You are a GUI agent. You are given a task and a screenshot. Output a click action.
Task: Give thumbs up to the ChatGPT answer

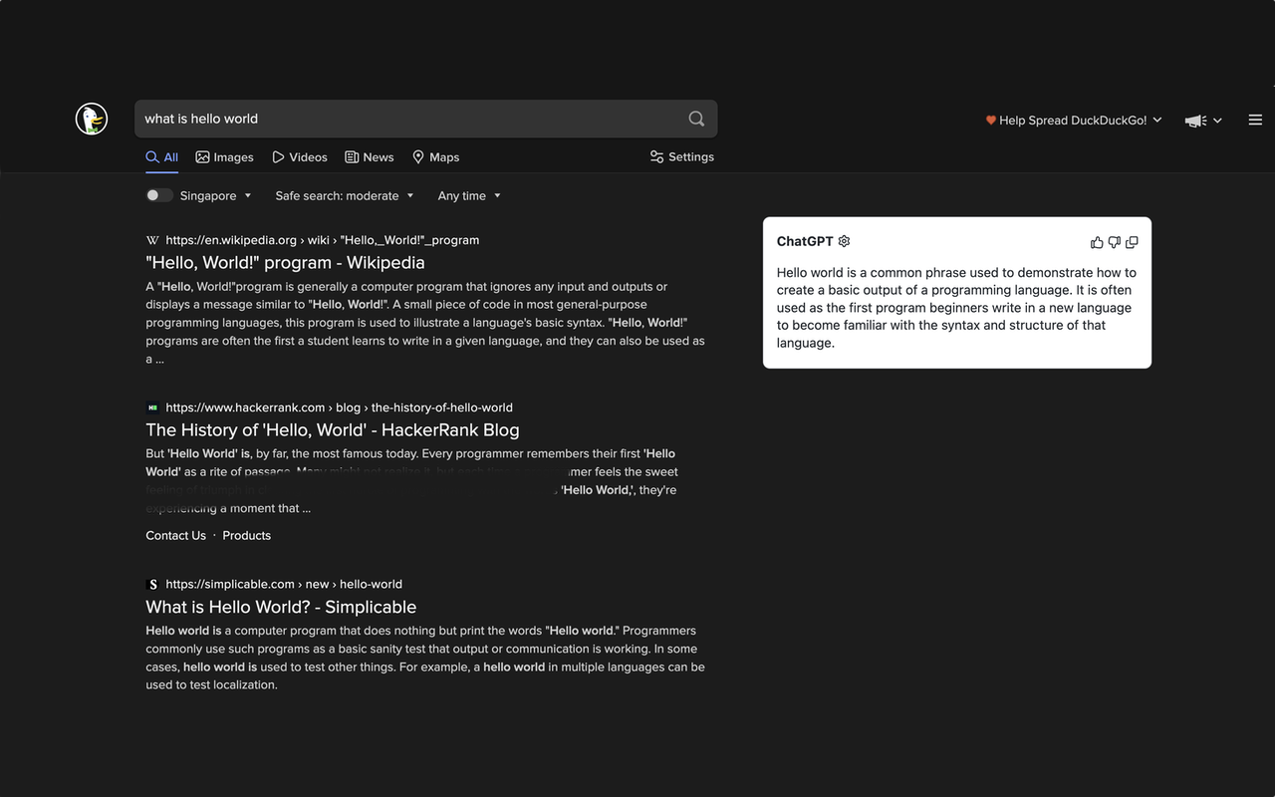tap(1097, 242)
